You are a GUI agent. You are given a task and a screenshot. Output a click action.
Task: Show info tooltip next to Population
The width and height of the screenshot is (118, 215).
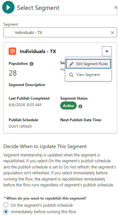pyautogui.click(x=32, y=64)
